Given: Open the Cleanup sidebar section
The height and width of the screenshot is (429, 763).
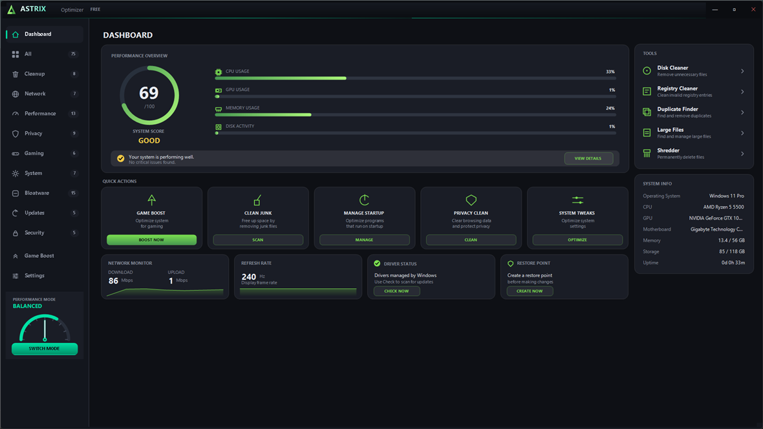Looking at the screenshot, I should [x=44, y=74].
